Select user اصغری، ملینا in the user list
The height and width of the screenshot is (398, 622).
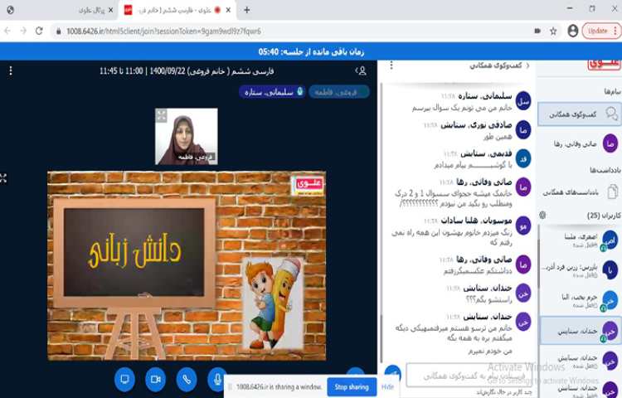pyautogui.click(x=579, y=240)
